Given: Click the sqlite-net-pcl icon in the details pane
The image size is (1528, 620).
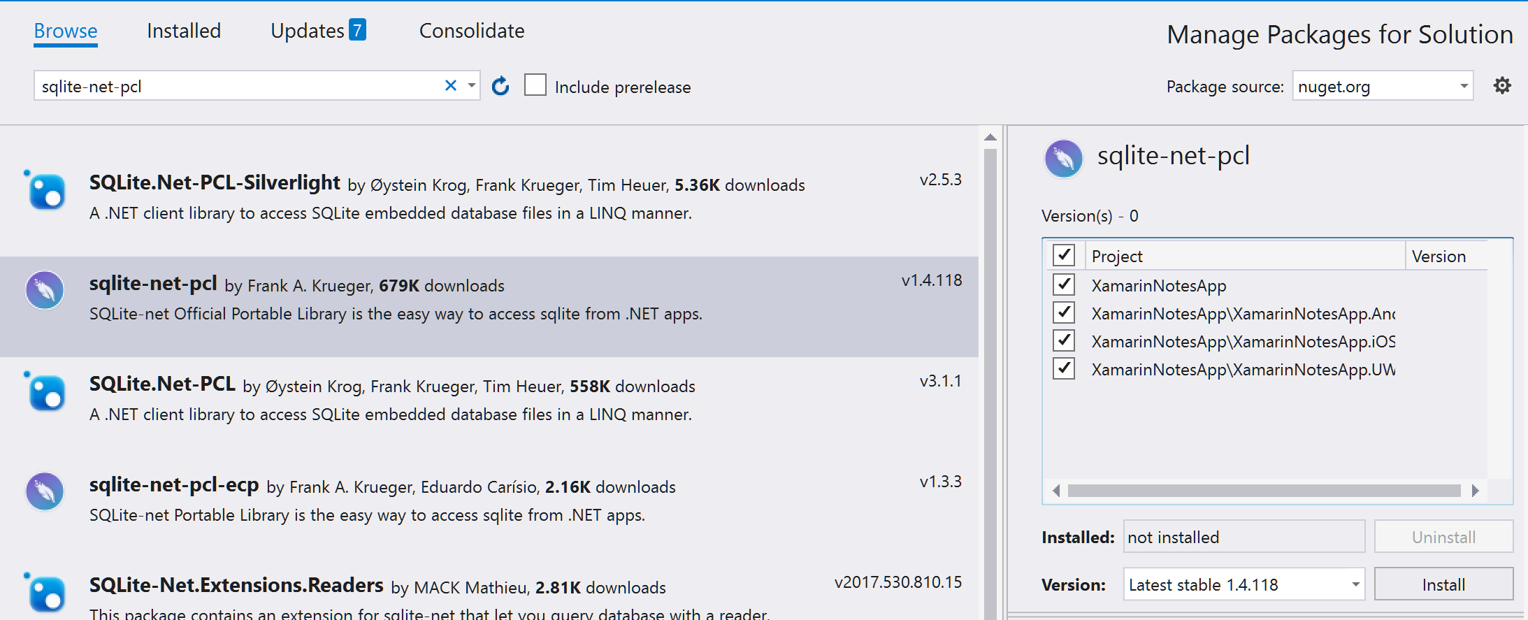Looking at the screenshot, I should 1063,159.
